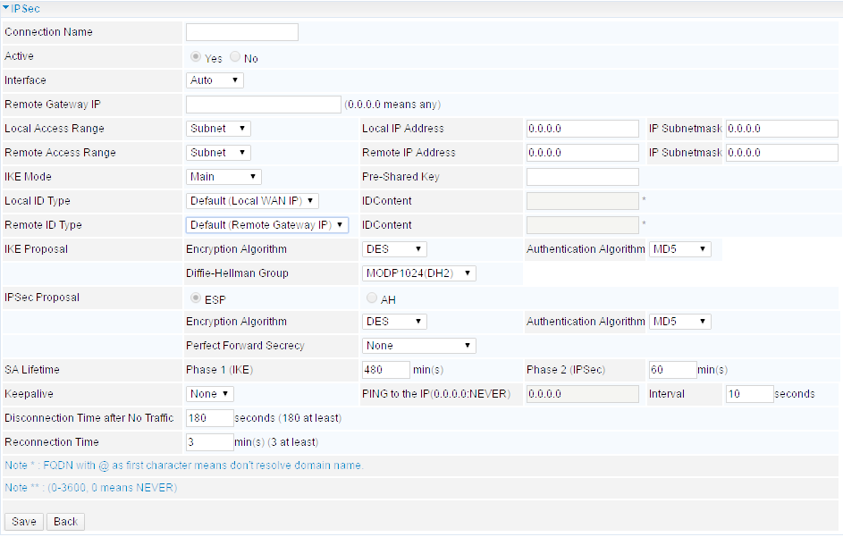Click the IPSec section title
The width and height of the screenshot is (843, 537).
click(x=25, y=9)
